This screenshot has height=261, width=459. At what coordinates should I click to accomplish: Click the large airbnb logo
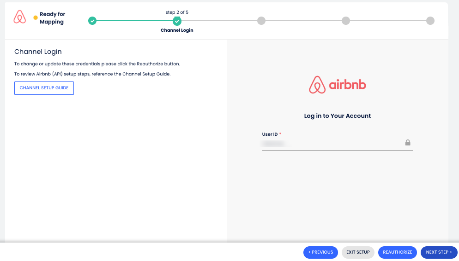[337, 85]
